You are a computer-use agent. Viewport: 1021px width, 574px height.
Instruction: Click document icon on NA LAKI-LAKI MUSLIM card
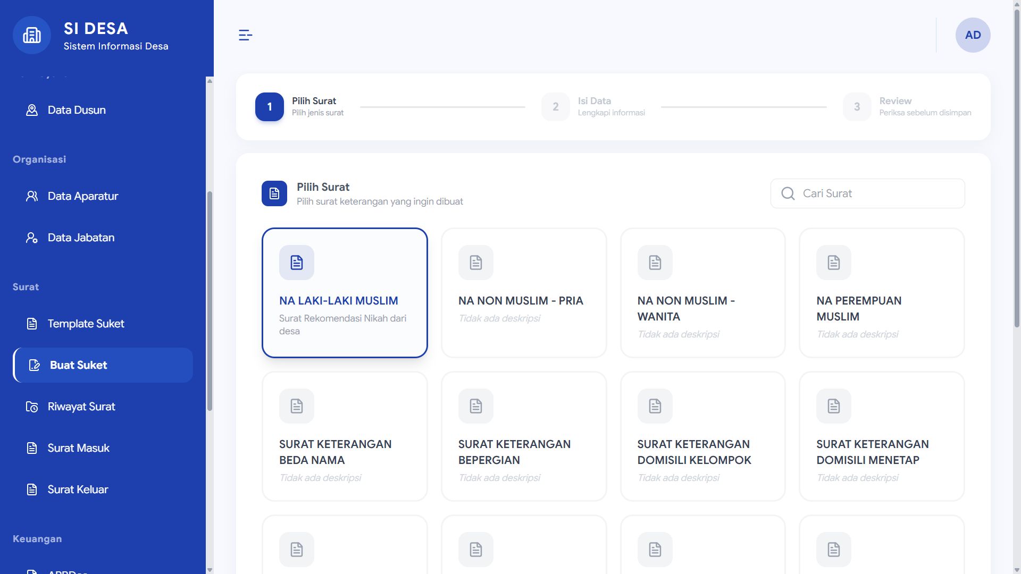coord(297,263)
